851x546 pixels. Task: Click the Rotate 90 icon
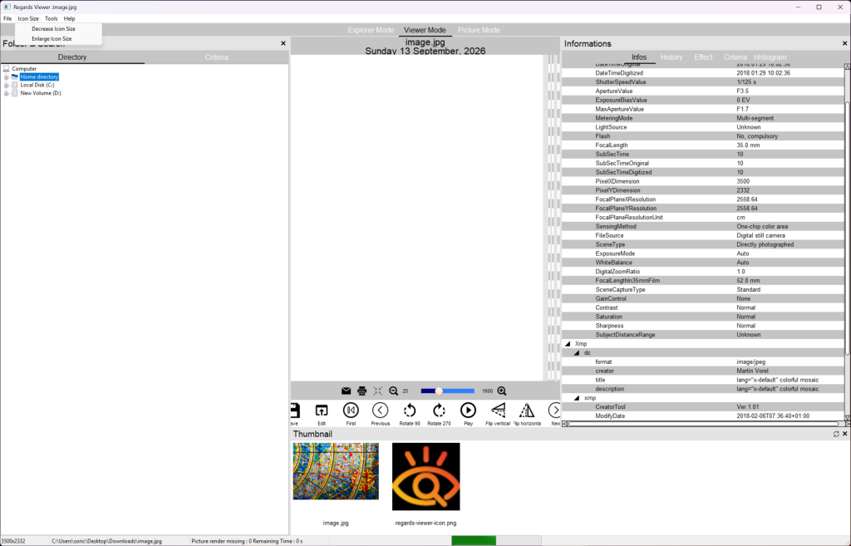coord(410,411)
